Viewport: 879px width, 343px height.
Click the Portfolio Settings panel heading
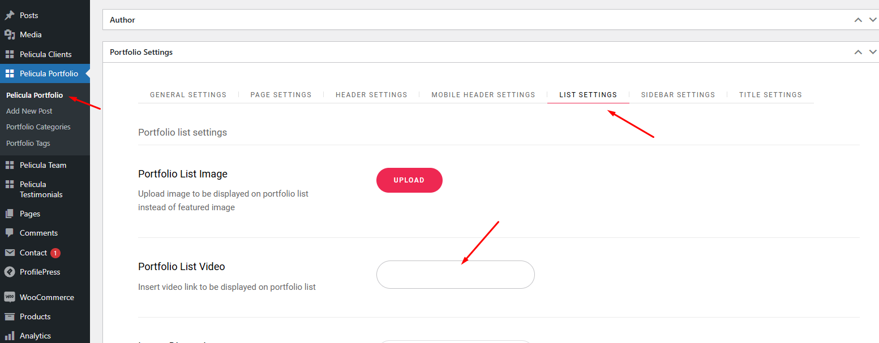[141, 52]
